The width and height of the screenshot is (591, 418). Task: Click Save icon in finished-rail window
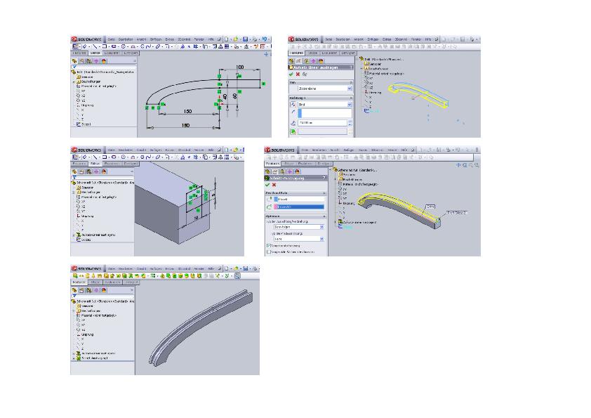point(246,268)
